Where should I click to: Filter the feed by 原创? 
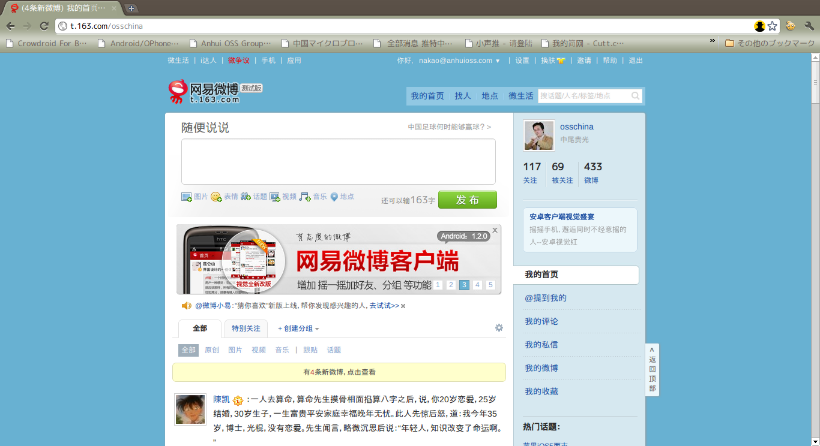coord(212,350)
